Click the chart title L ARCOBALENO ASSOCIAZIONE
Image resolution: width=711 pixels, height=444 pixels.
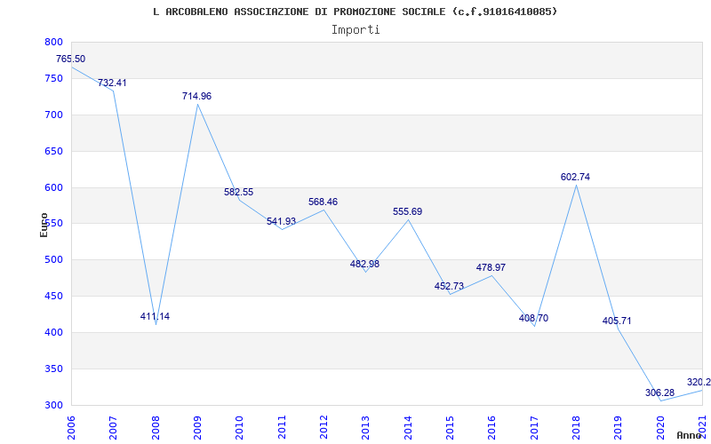tap(355, 12)
